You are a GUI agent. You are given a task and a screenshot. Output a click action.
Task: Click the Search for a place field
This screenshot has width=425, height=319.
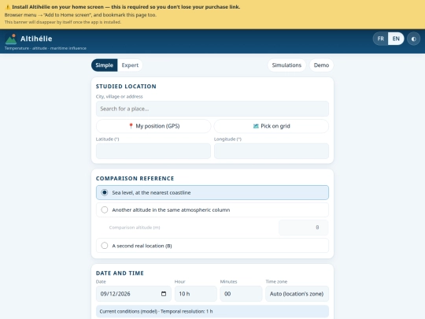[x=213, y=109]
